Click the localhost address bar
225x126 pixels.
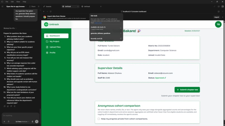pos(135,11)
